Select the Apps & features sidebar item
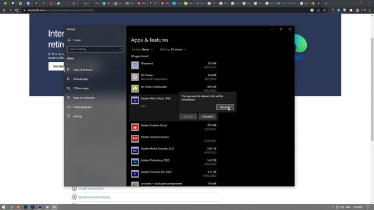 coord(83,69)
